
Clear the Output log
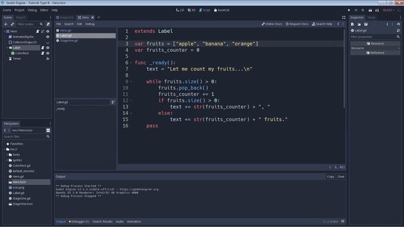pyautogui.click(x=341, y=177)
